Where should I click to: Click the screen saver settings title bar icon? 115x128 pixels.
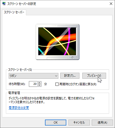coord(4,4)
